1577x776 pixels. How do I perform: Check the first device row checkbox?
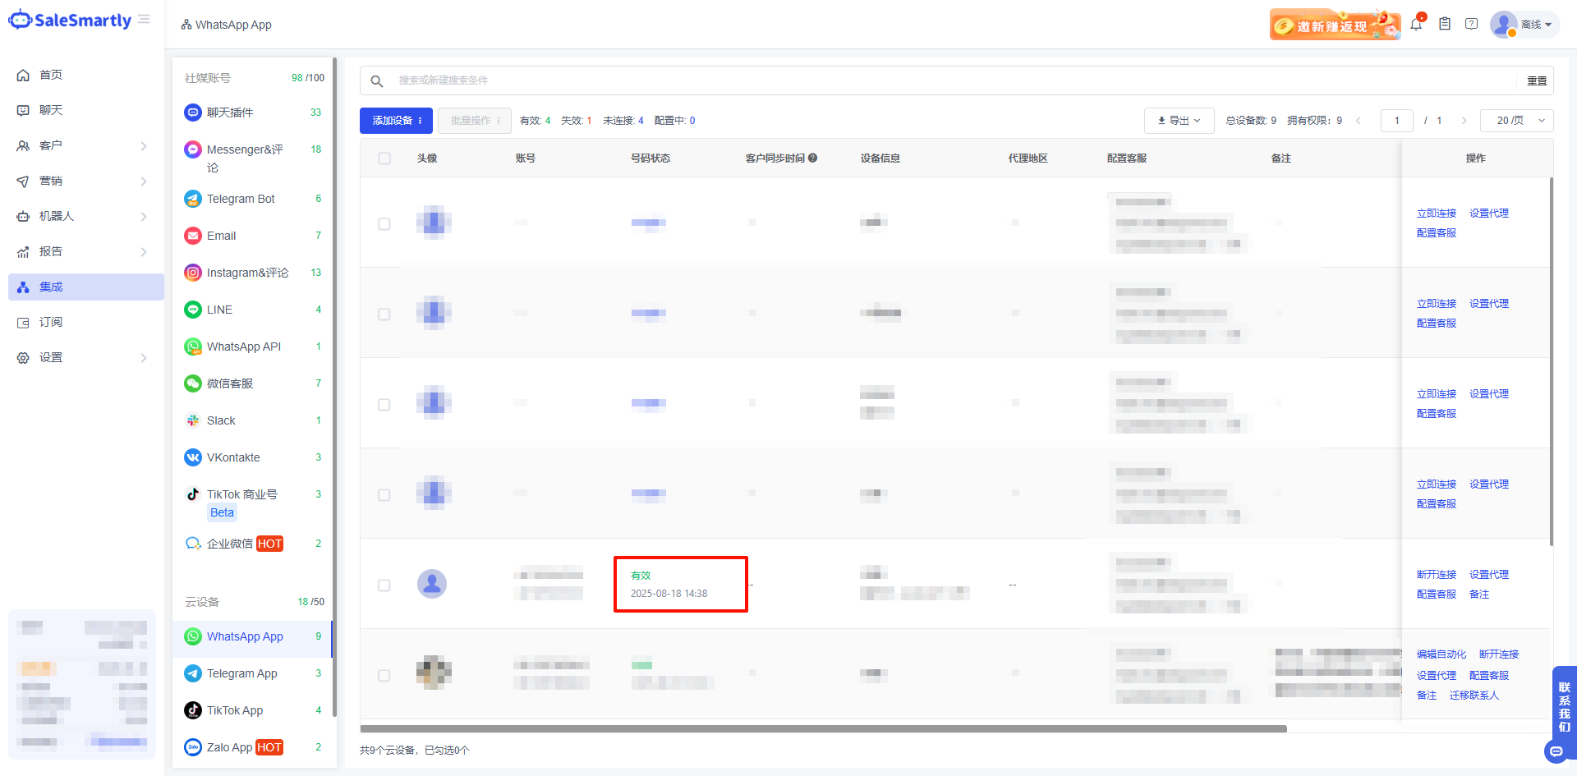[384, 224]
